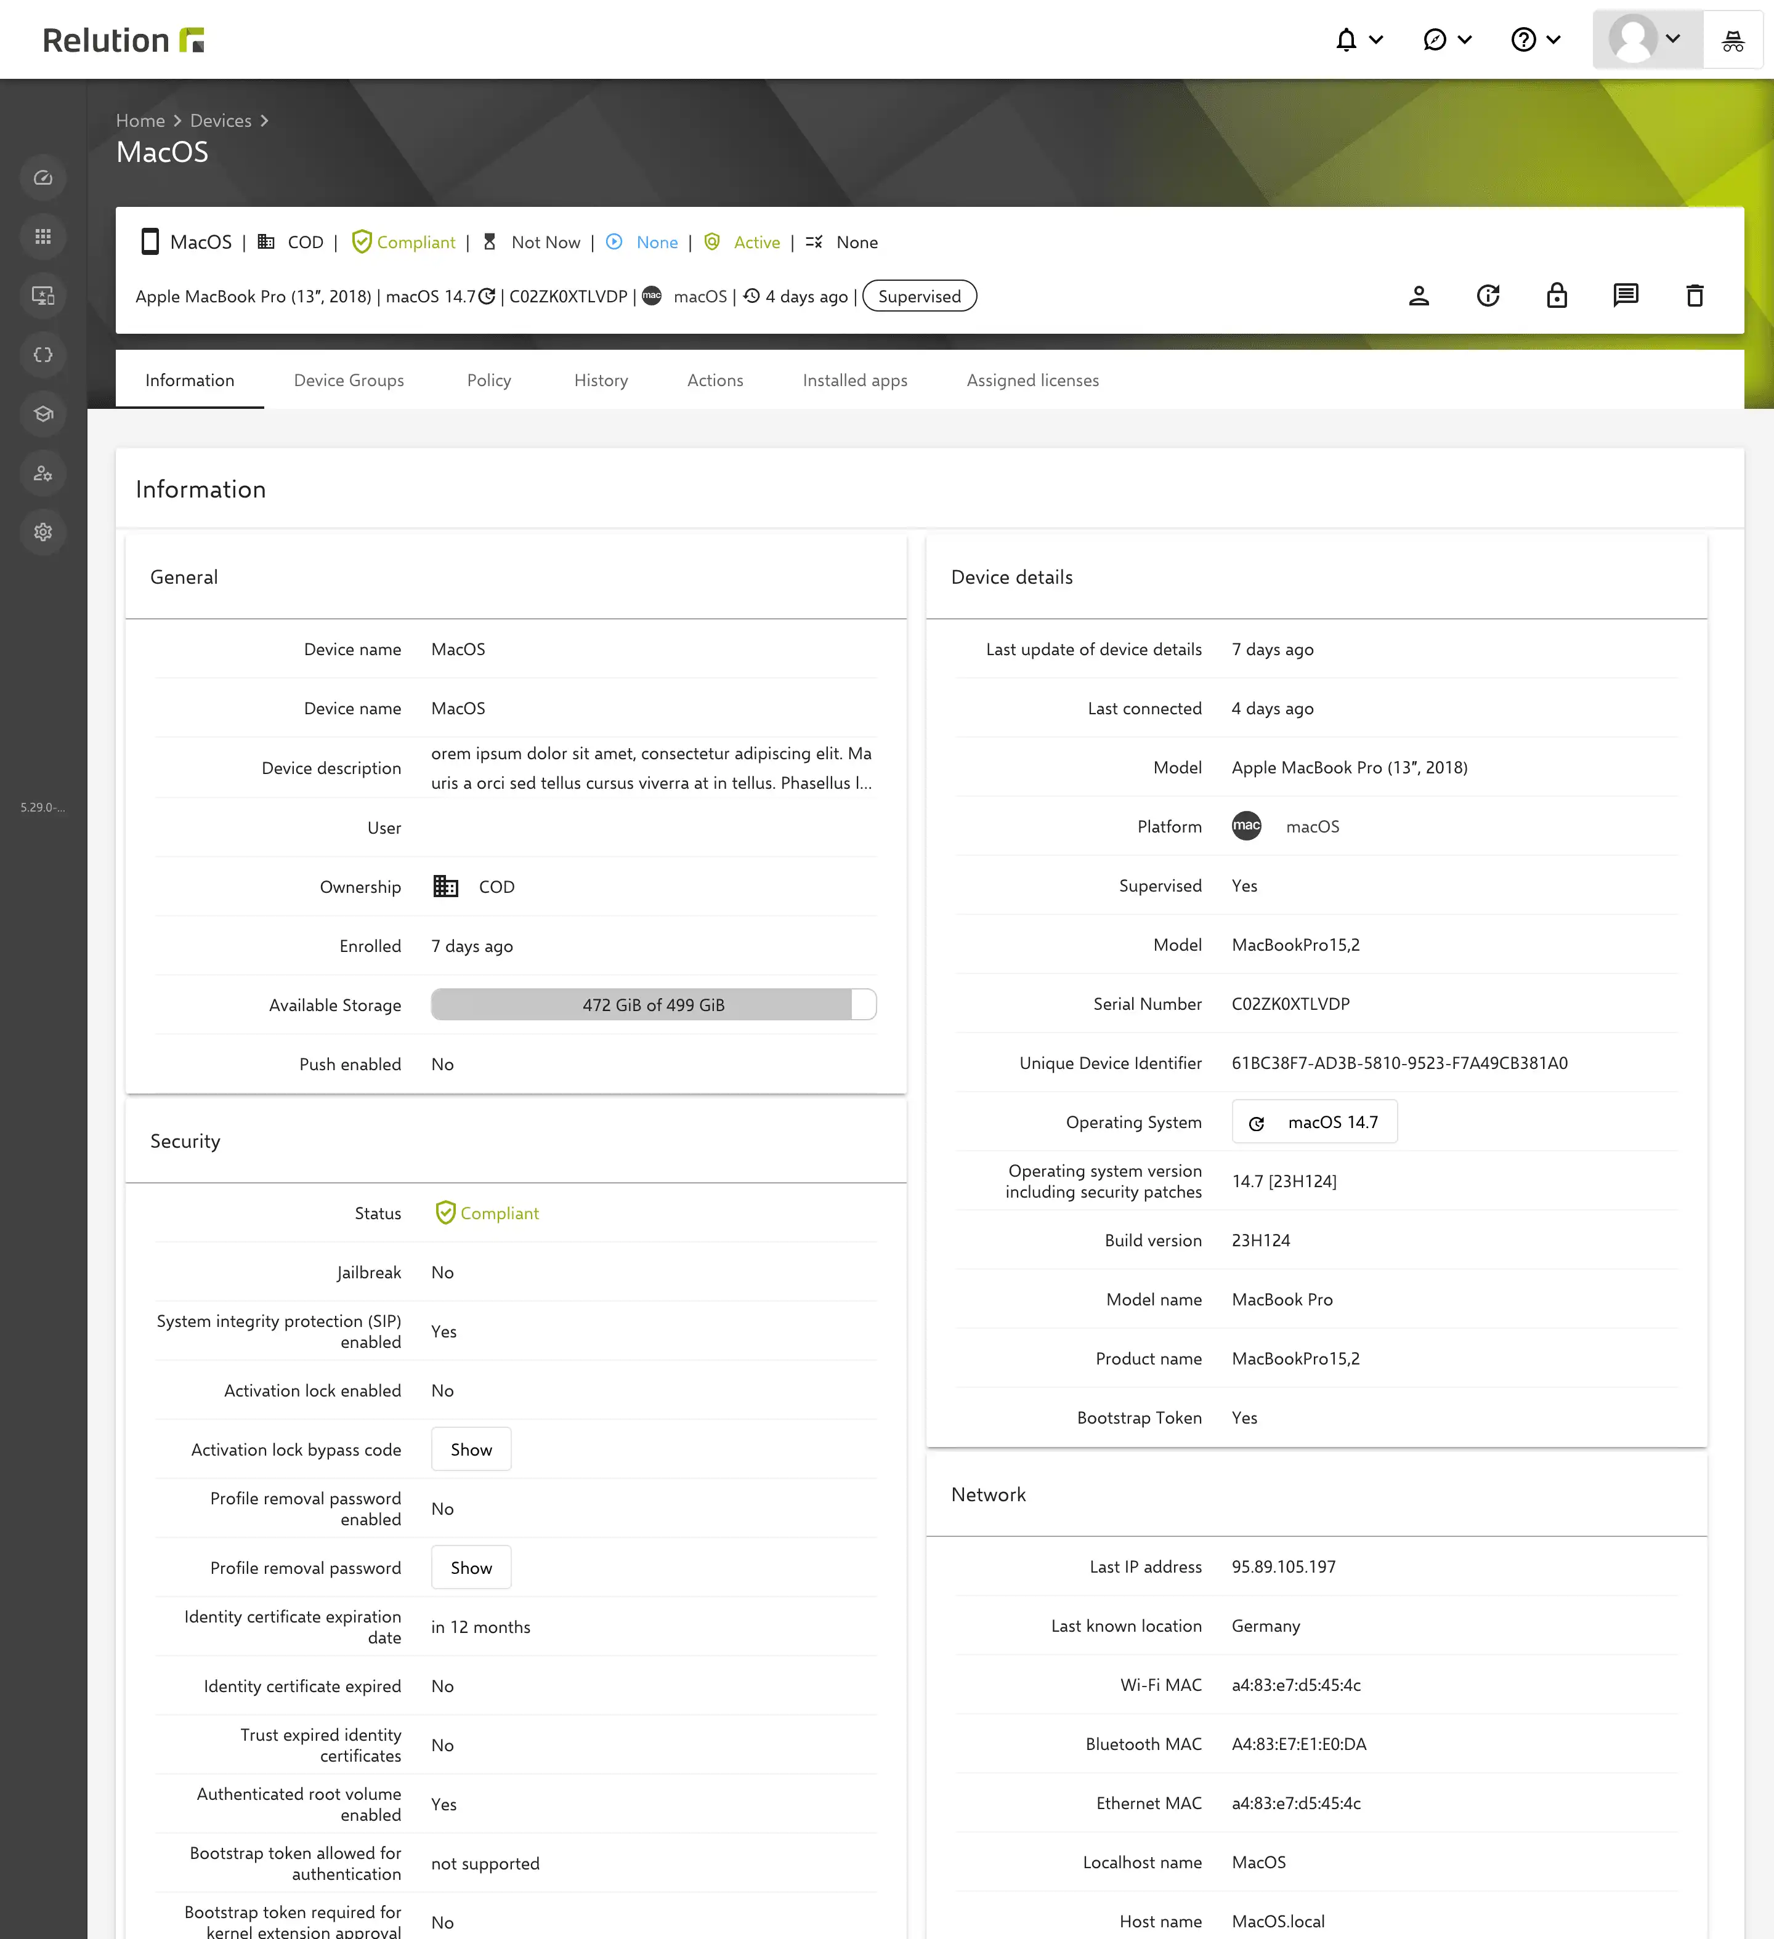
Task: Click the refresh device info icon
Action: [x=1488, y=296]
